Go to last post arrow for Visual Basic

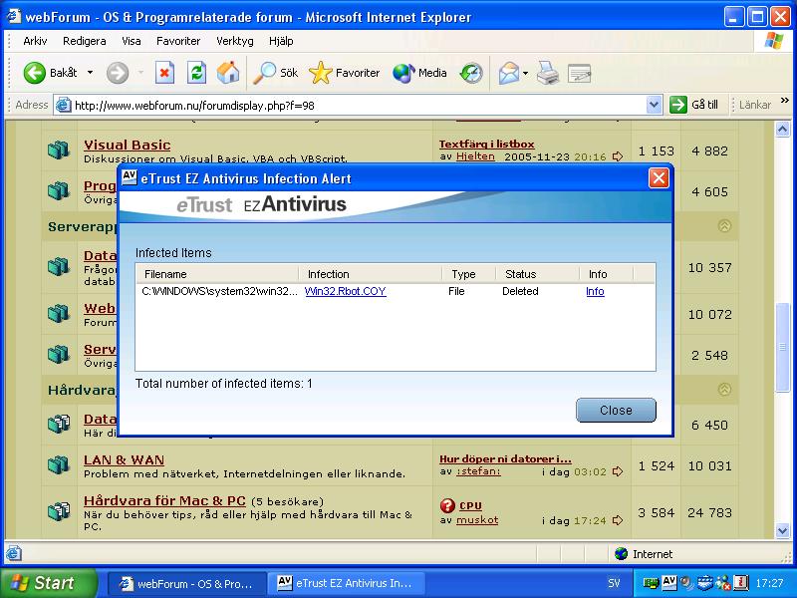[618, 156]
